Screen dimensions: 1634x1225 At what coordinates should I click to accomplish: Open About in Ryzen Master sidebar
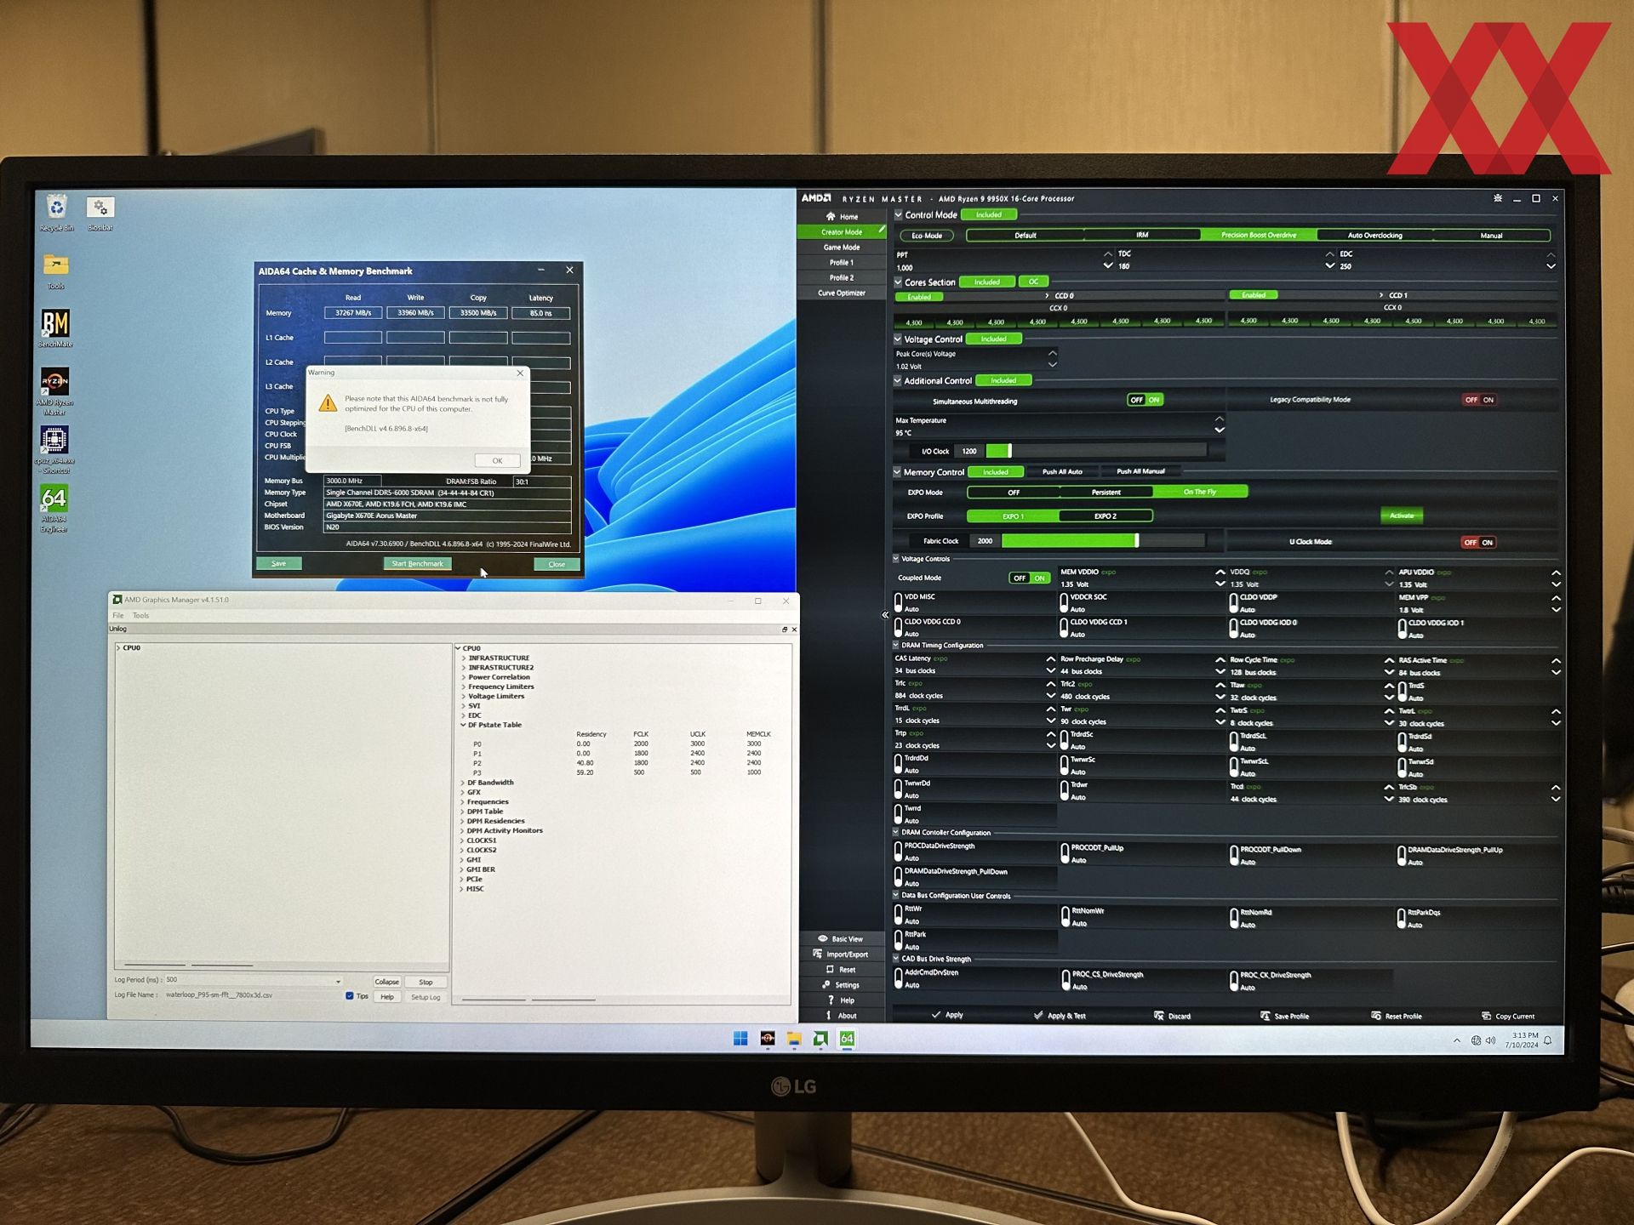coord(841,1015)
